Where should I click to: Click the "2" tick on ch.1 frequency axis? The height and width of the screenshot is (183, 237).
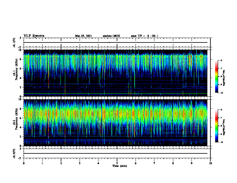click(21, 87)
